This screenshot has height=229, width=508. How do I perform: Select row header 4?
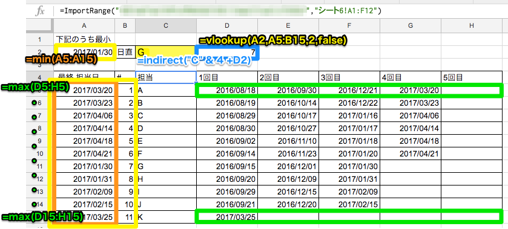click(40, 77)
